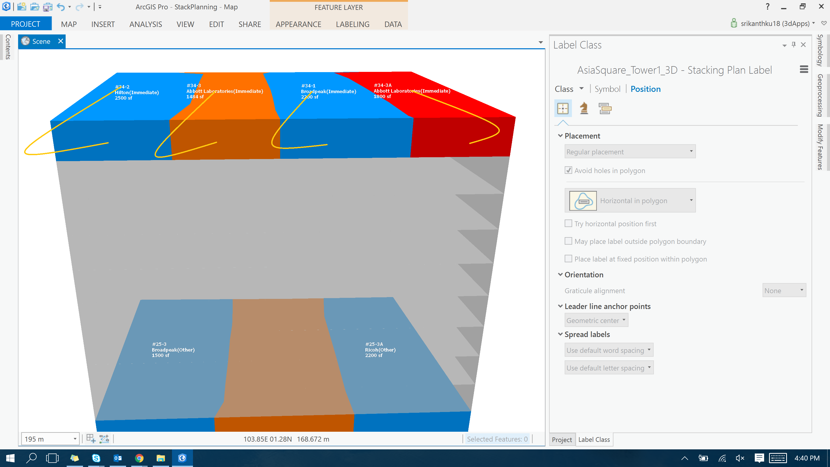
Task: Click the Fitting strategy chess knight icon
Action: tap(584, 108)
